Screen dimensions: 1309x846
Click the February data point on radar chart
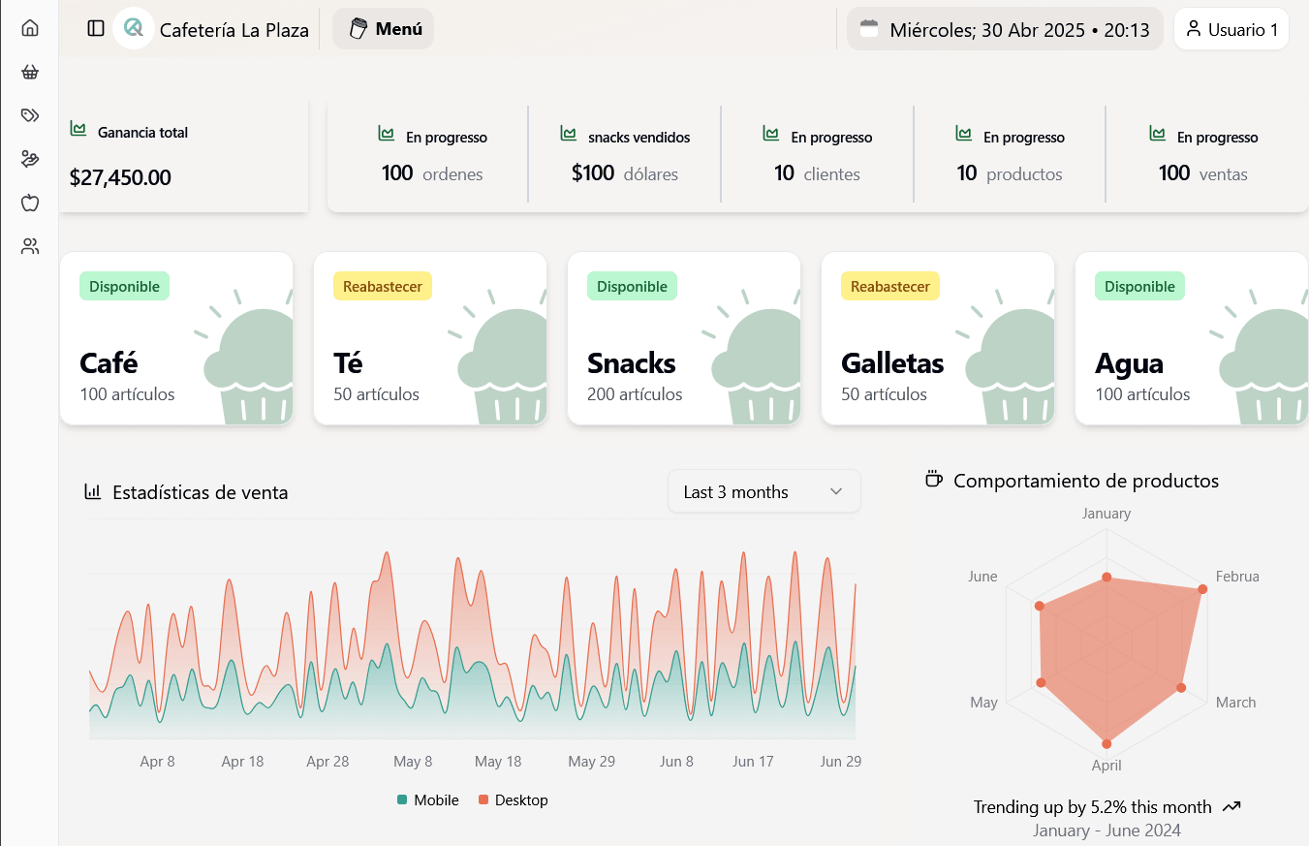point(1202,589)
